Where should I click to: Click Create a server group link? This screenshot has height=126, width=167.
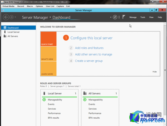[89, 61]
